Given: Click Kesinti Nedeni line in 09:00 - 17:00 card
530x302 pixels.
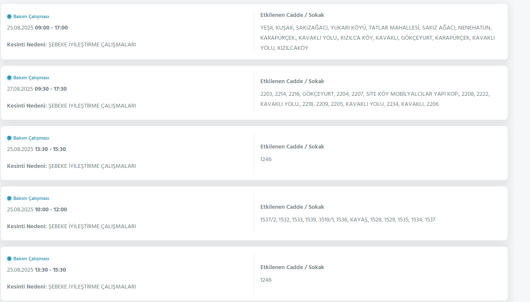Looking at the screenshot, I should click(x=71, y=44).
